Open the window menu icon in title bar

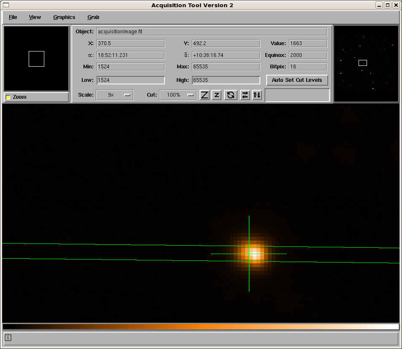(x=6, y=5)
